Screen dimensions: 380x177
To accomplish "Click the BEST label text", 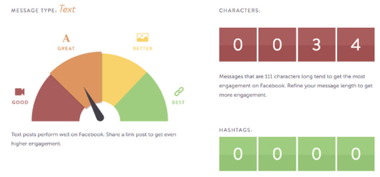I will coord(179,102).
